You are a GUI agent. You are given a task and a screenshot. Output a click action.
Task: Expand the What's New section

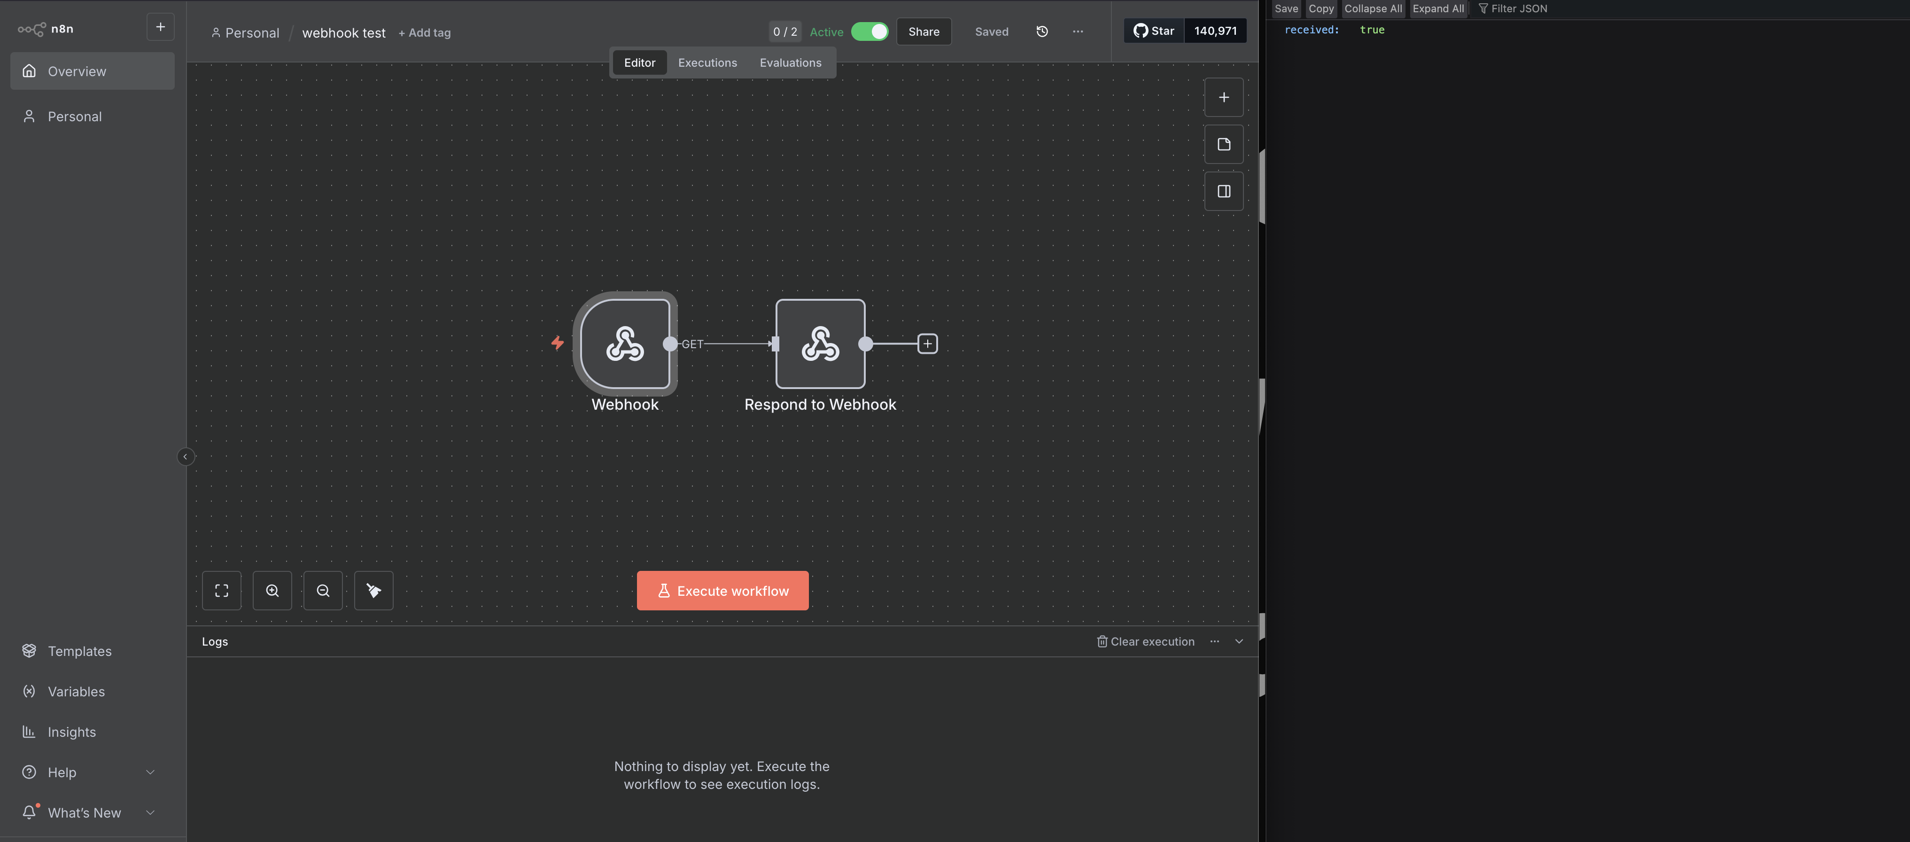click(150, 812)
